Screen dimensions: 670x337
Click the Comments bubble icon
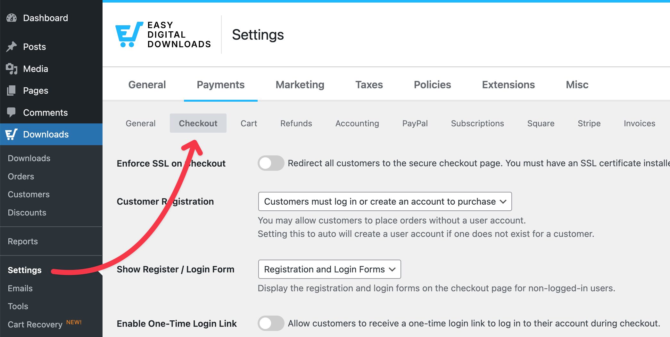(12, 113)
